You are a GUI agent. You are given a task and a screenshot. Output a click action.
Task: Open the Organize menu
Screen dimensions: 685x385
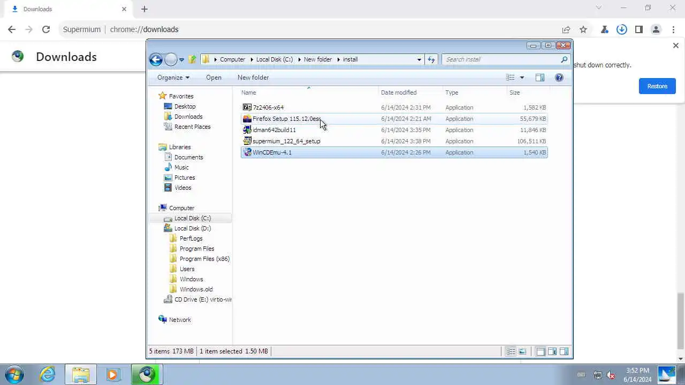click(173, 78)
